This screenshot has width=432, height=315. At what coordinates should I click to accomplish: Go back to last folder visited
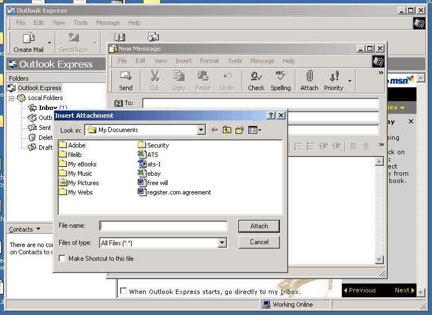(x=215, y=130)
